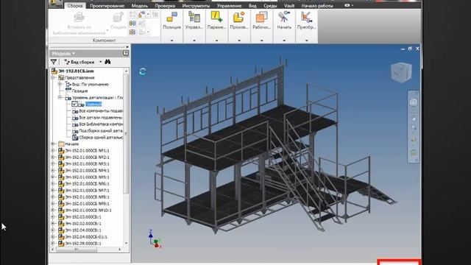The width and height of the screenshot is (471, 265).
Task: Click the filter funnel icon in browser
Action: tap(54, 62)
